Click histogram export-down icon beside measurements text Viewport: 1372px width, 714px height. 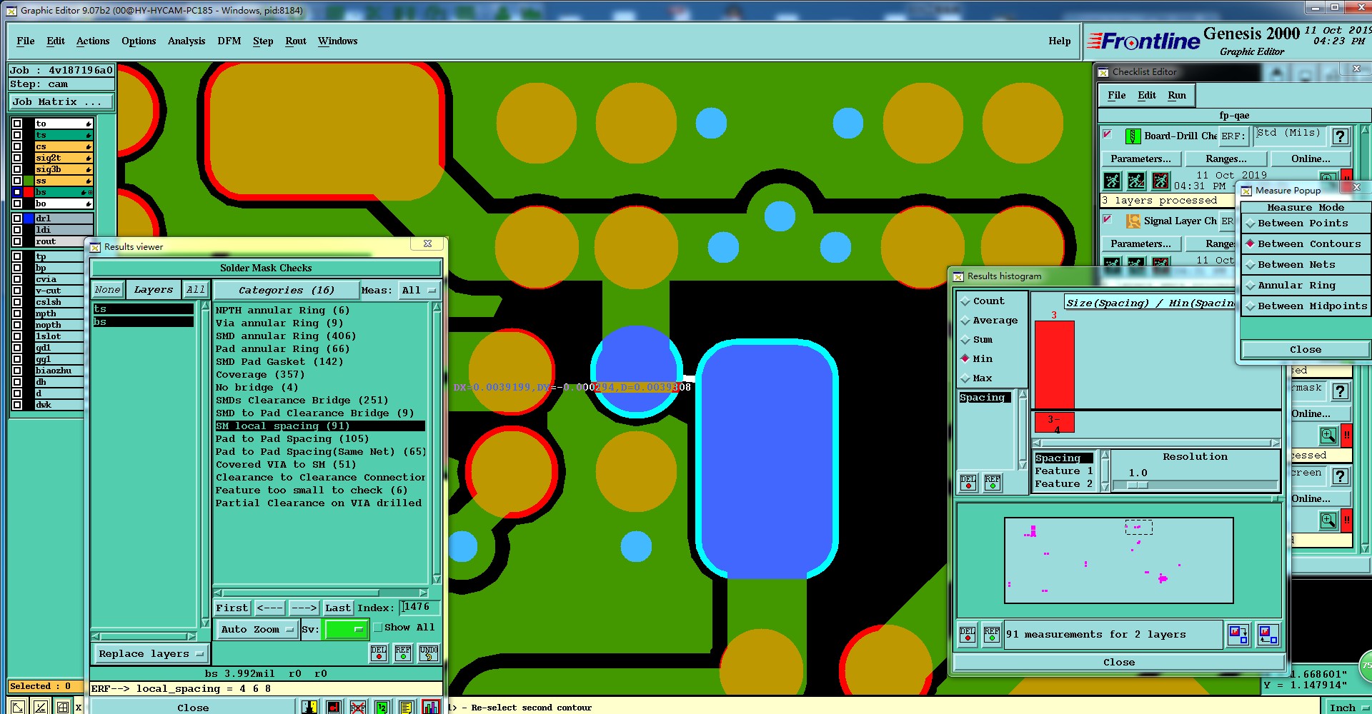pos(1238,634)
